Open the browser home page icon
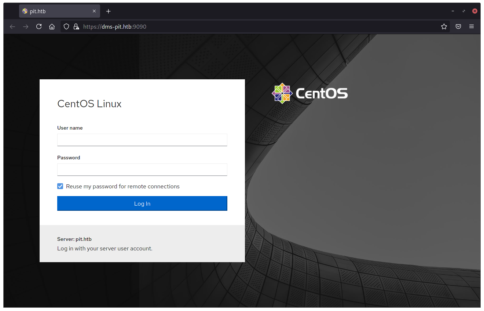This screenshot has height=311, width=484. (52, 26)
